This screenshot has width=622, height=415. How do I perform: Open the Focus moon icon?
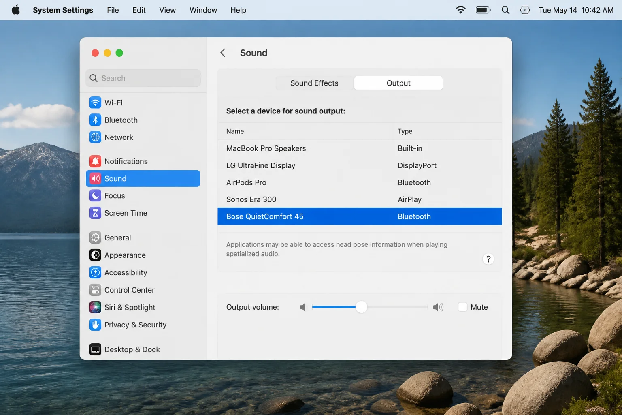click(95, 196)
